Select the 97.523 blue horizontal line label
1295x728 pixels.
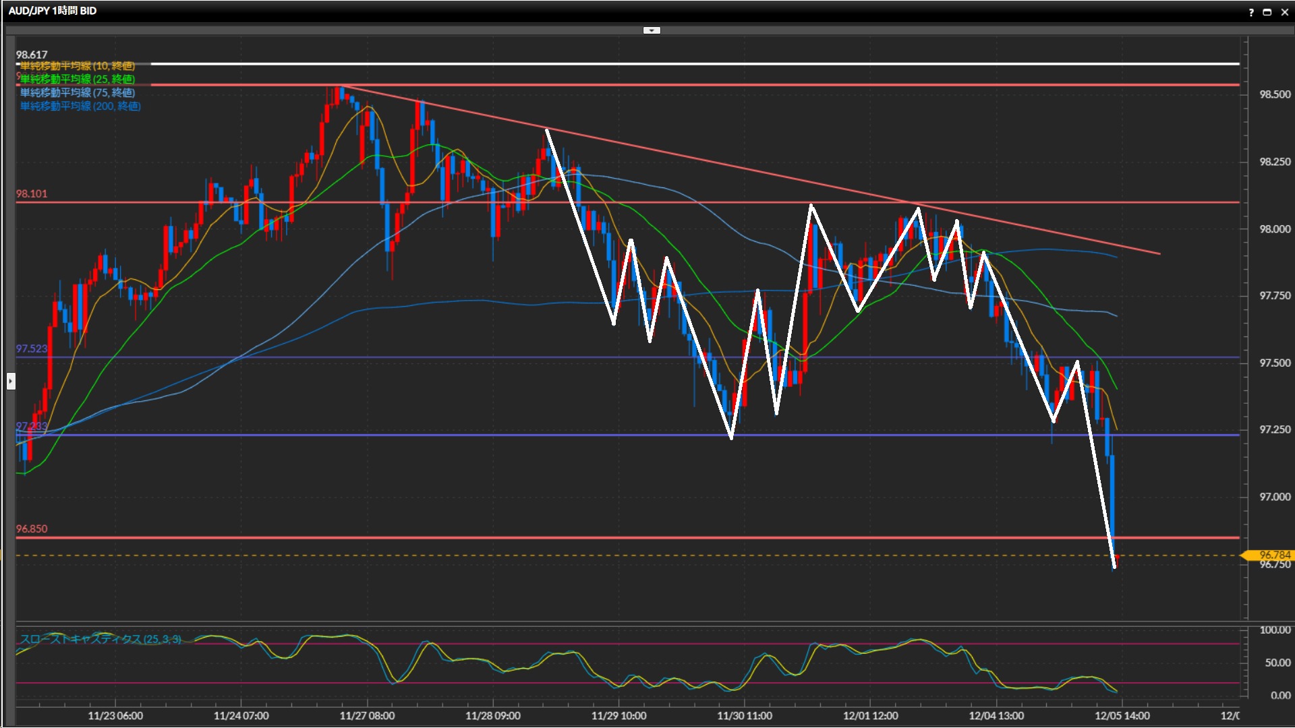[x=32, y=349]
